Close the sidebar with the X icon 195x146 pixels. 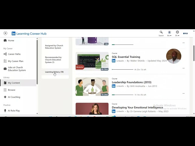pyautogui.click(x=5, y=33)
